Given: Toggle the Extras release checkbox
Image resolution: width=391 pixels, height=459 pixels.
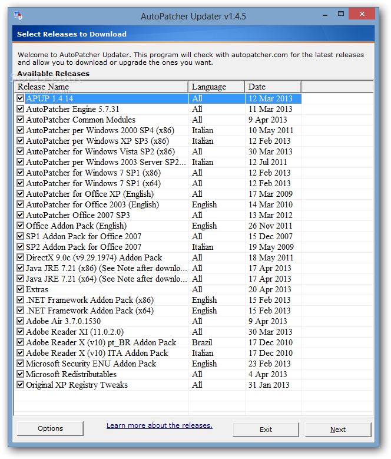Looking at the screenshot, I should [20, 289].
